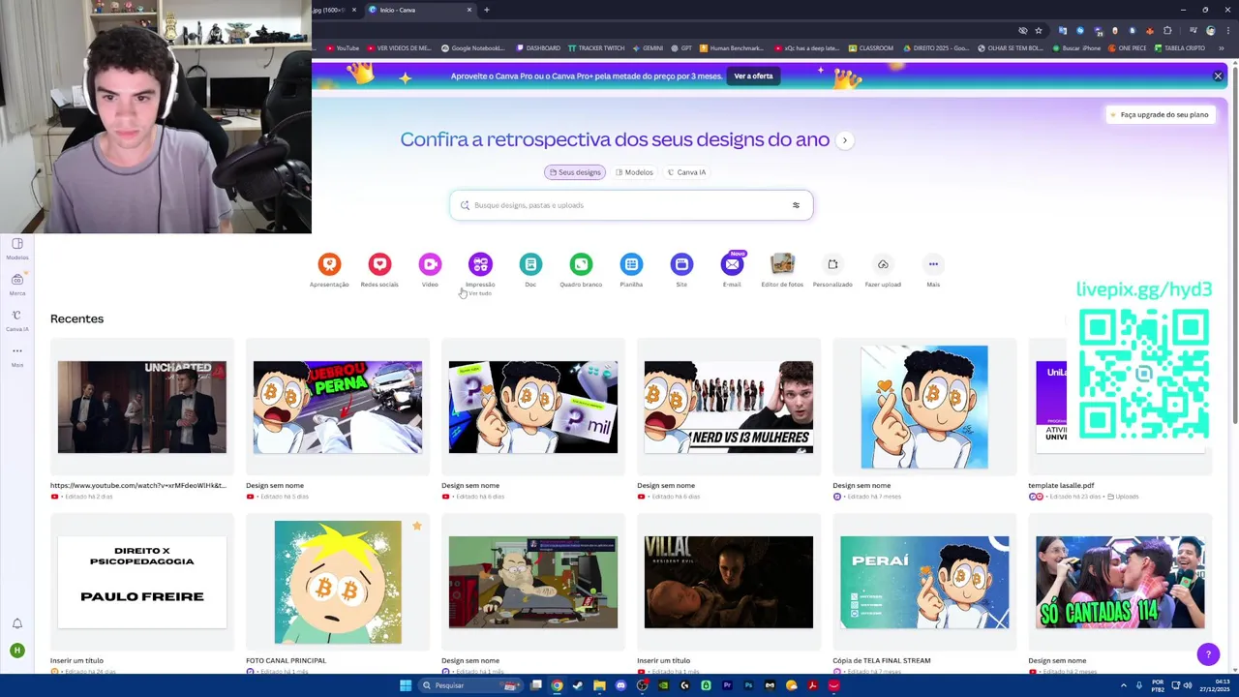Advance the retrospectiva arrow next to headline
Screen dimensions: 1239x697
coord(844,140)
